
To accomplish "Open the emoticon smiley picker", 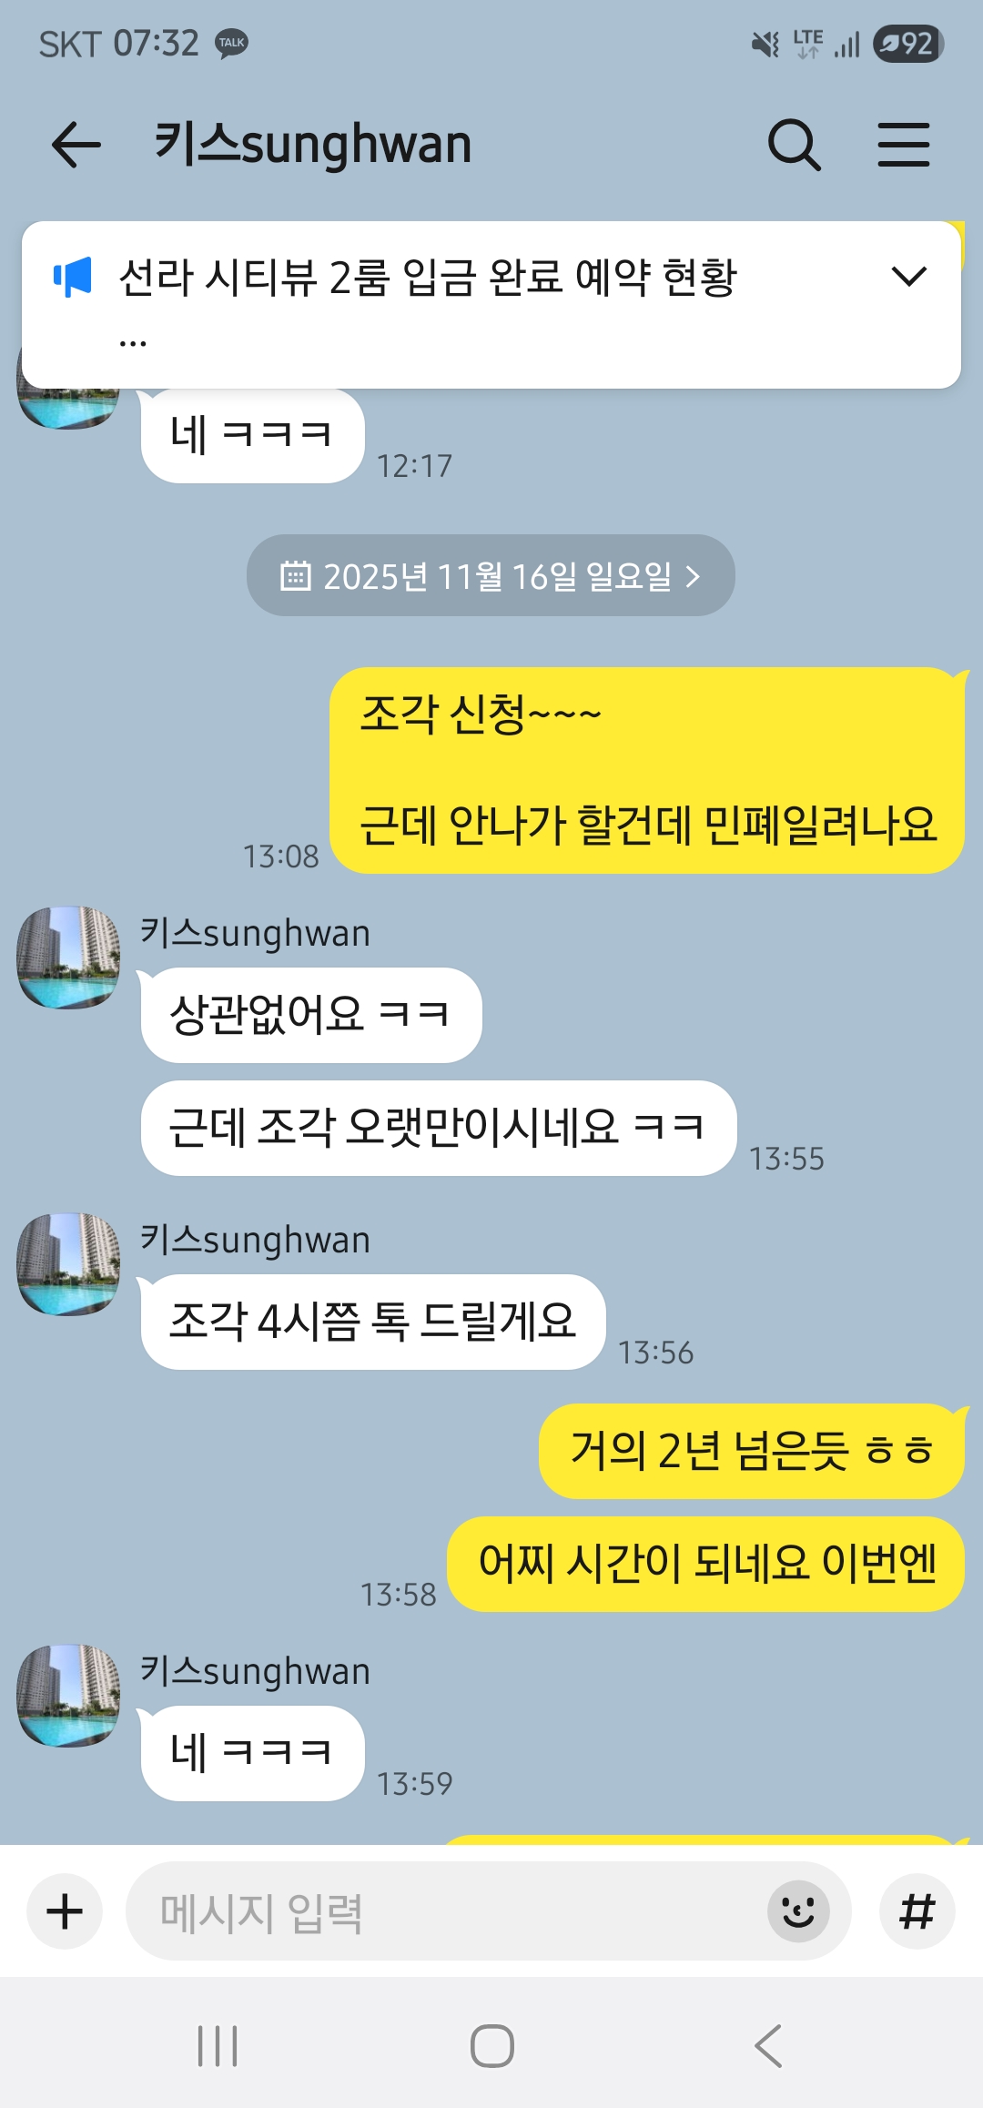I will (x=798, y=1910).
